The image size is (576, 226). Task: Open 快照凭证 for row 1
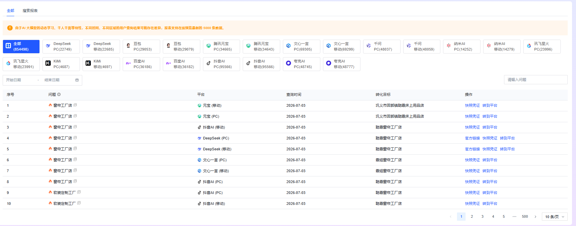pos(472,105)
